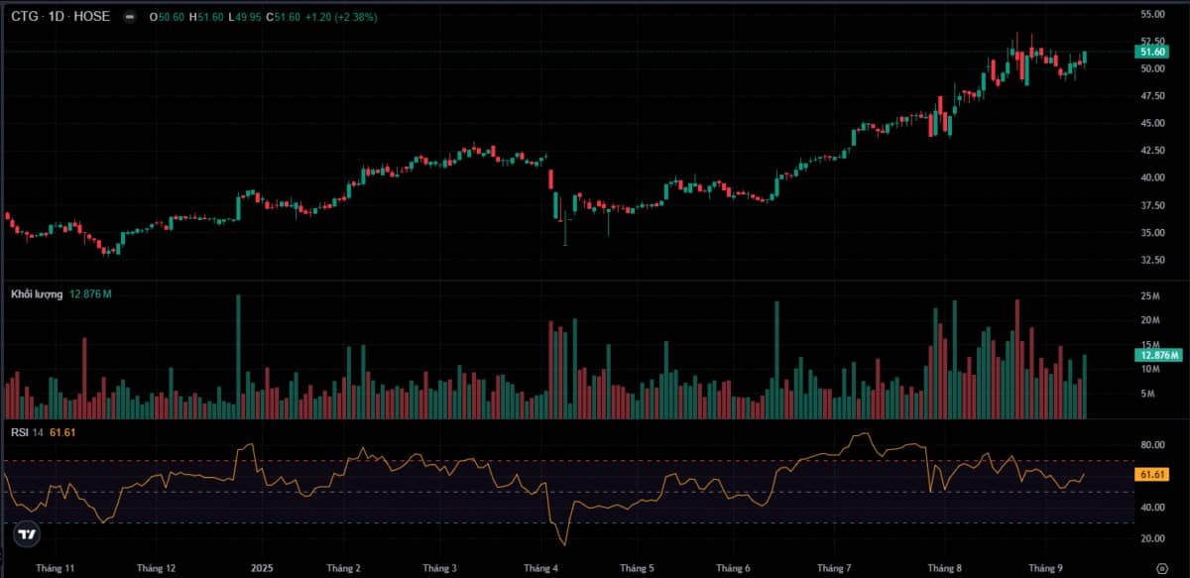Click the 32.50 level on price scale
This screenshot has width=1190, height=578.
(1152, 260)
